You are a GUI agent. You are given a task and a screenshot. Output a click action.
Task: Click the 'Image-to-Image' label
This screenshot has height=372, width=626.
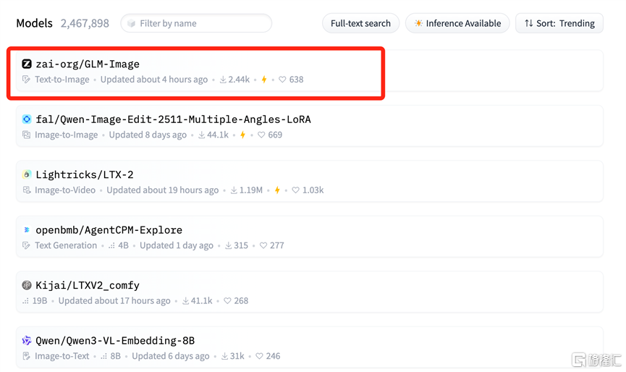click(x=67, y=135)
